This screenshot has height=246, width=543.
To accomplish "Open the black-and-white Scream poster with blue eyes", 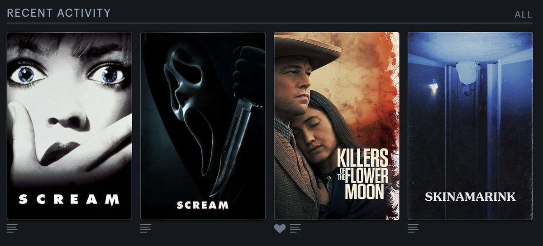I will pos(69,126).
